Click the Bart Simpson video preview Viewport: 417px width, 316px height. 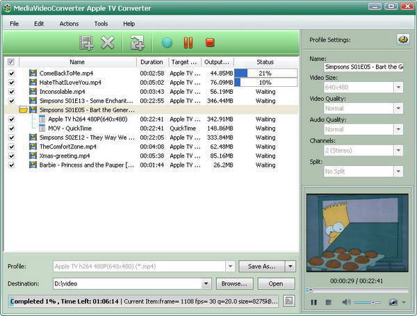(x=357, y=233)
